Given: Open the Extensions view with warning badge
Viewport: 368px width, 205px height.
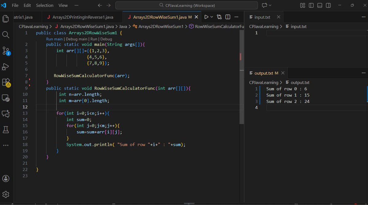Looking at the screenshot, I should pos(6,82).
